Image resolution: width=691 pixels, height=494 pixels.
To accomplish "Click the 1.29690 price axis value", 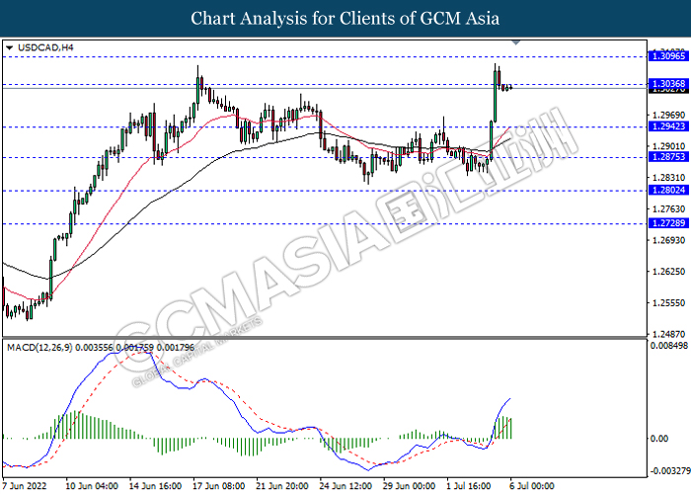I will pos(668,116).
